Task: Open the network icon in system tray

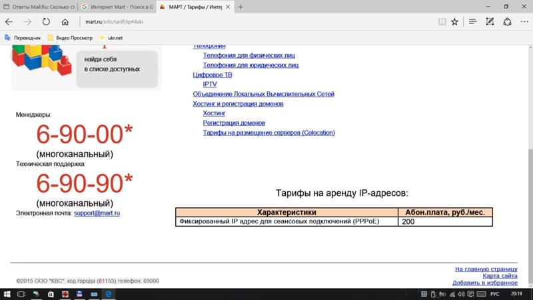Action: coord(452,294)
